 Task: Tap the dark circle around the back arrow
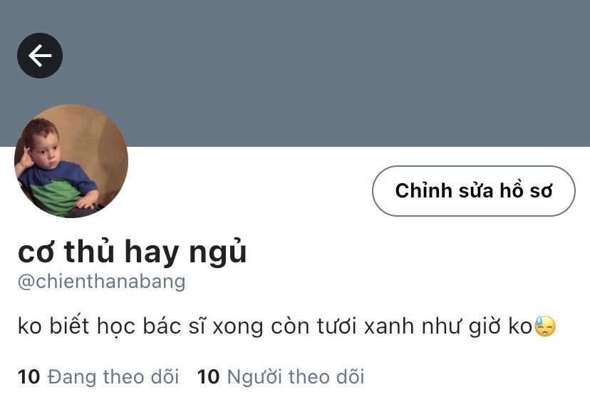click(40, 56)
